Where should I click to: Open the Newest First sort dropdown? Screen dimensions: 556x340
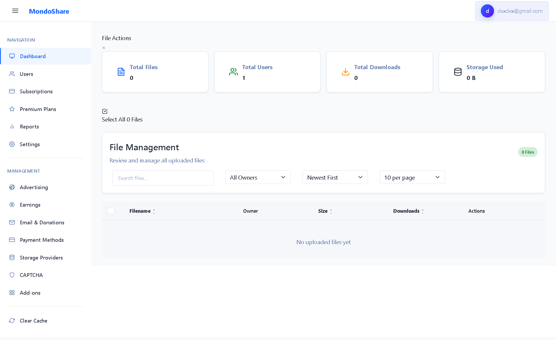tap(335, 177)
